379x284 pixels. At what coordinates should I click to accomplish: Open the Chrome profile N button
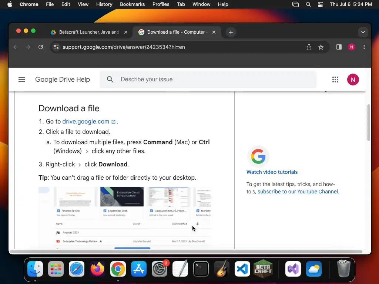(352, 47)
